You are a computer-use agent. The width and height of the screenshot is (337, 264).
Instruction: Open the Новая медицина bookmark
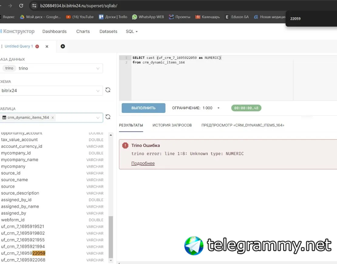point(270,17)
